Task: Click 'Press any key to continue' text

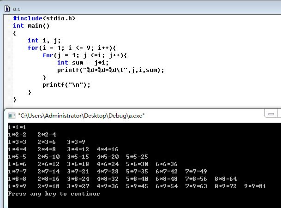Action: 54,194
